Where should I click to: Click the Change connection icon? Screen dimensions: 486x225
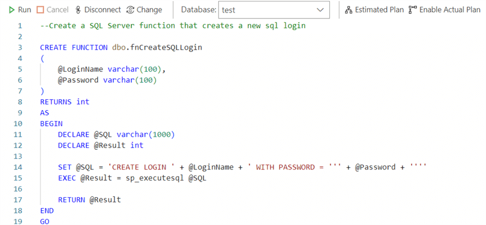coord(130,10)
